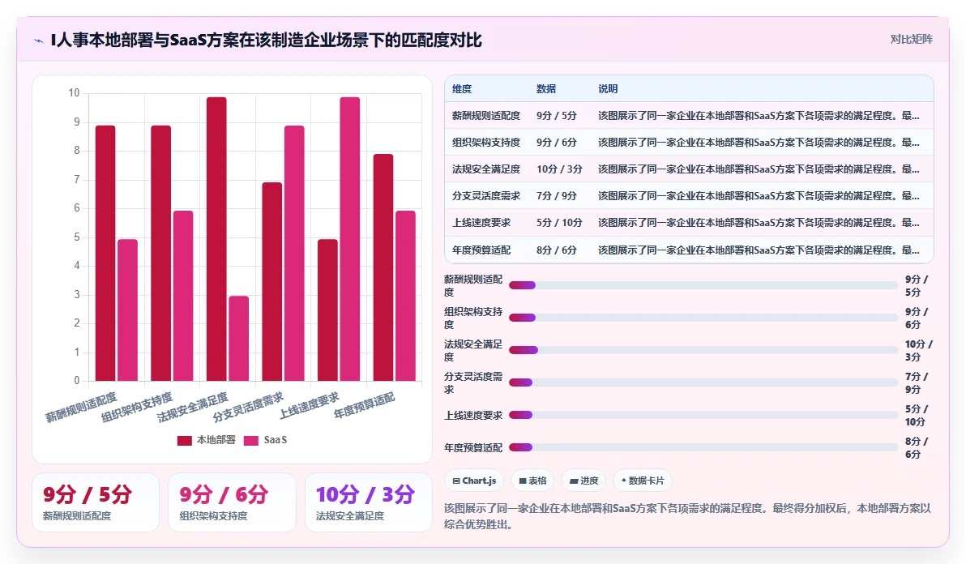Toggle the SaaS legend entry in the chart
Viewport: 966px width, 564px height.
tap(266, 440)
